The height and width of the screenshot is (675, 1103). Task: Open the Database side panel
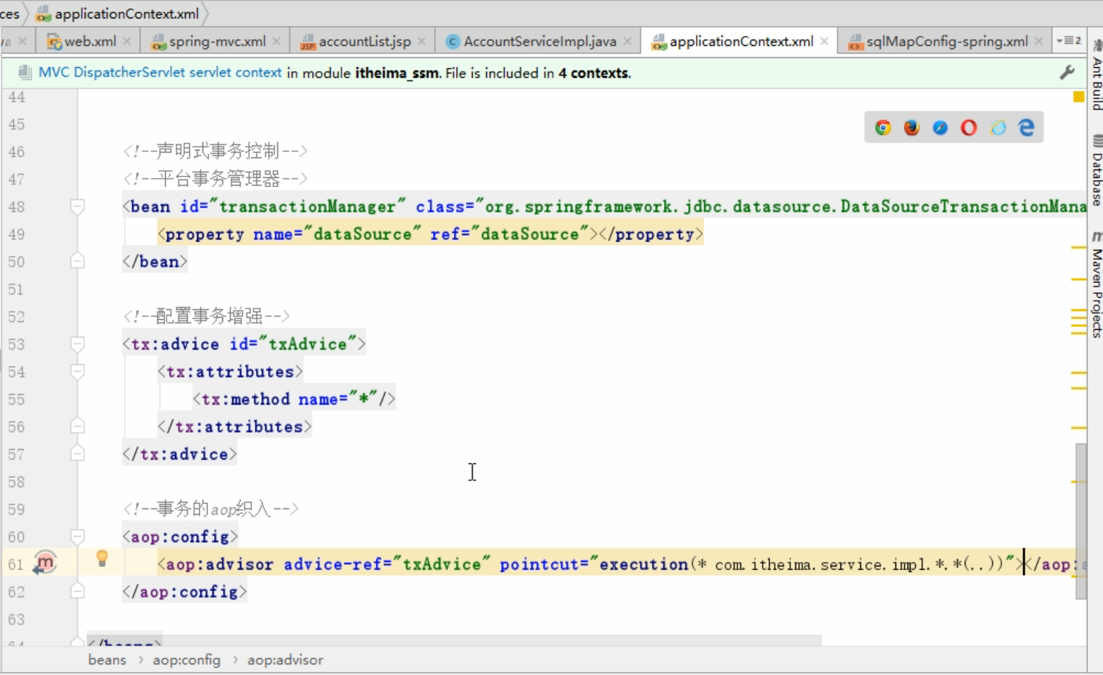tap(1096, 171)
